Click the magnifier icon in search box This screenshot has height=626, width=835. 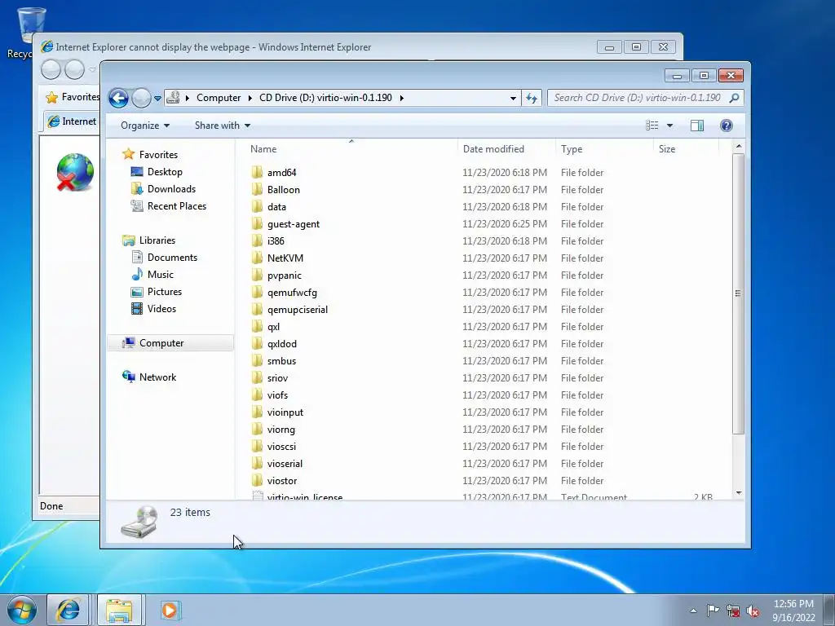[735, 98]
